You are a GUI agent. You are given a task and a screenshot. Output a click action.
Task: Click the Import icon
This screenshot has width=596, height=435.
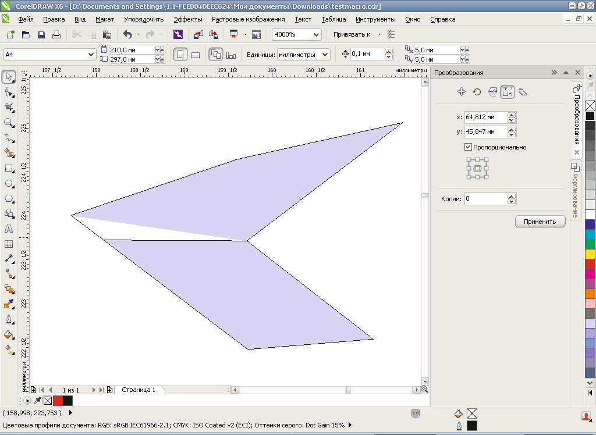click(x=198, y=34)
